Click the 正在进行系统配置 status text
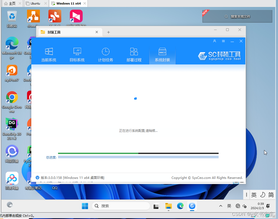This screenshot has width=278, height=219. (138, 131)
